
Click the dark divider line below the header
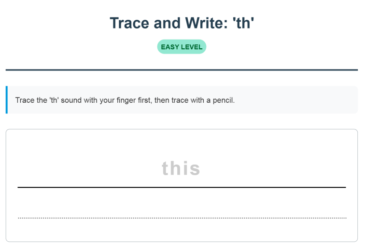[182, 70]
